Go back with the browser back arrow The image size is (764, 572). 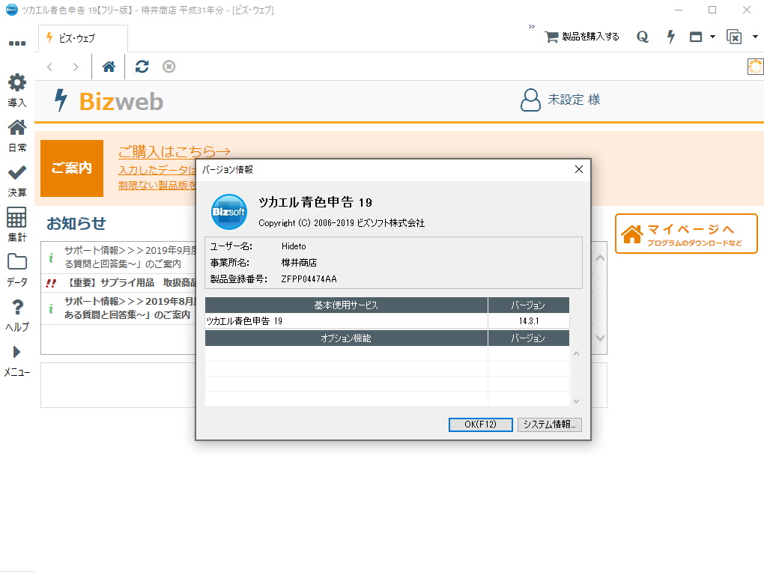(x=49, y=67)
